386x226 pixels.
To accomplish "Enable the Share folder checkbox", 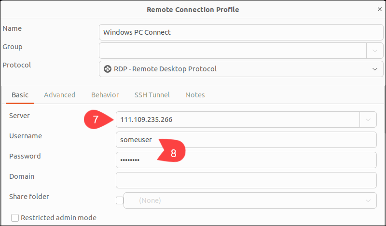I will coord(120,200).
